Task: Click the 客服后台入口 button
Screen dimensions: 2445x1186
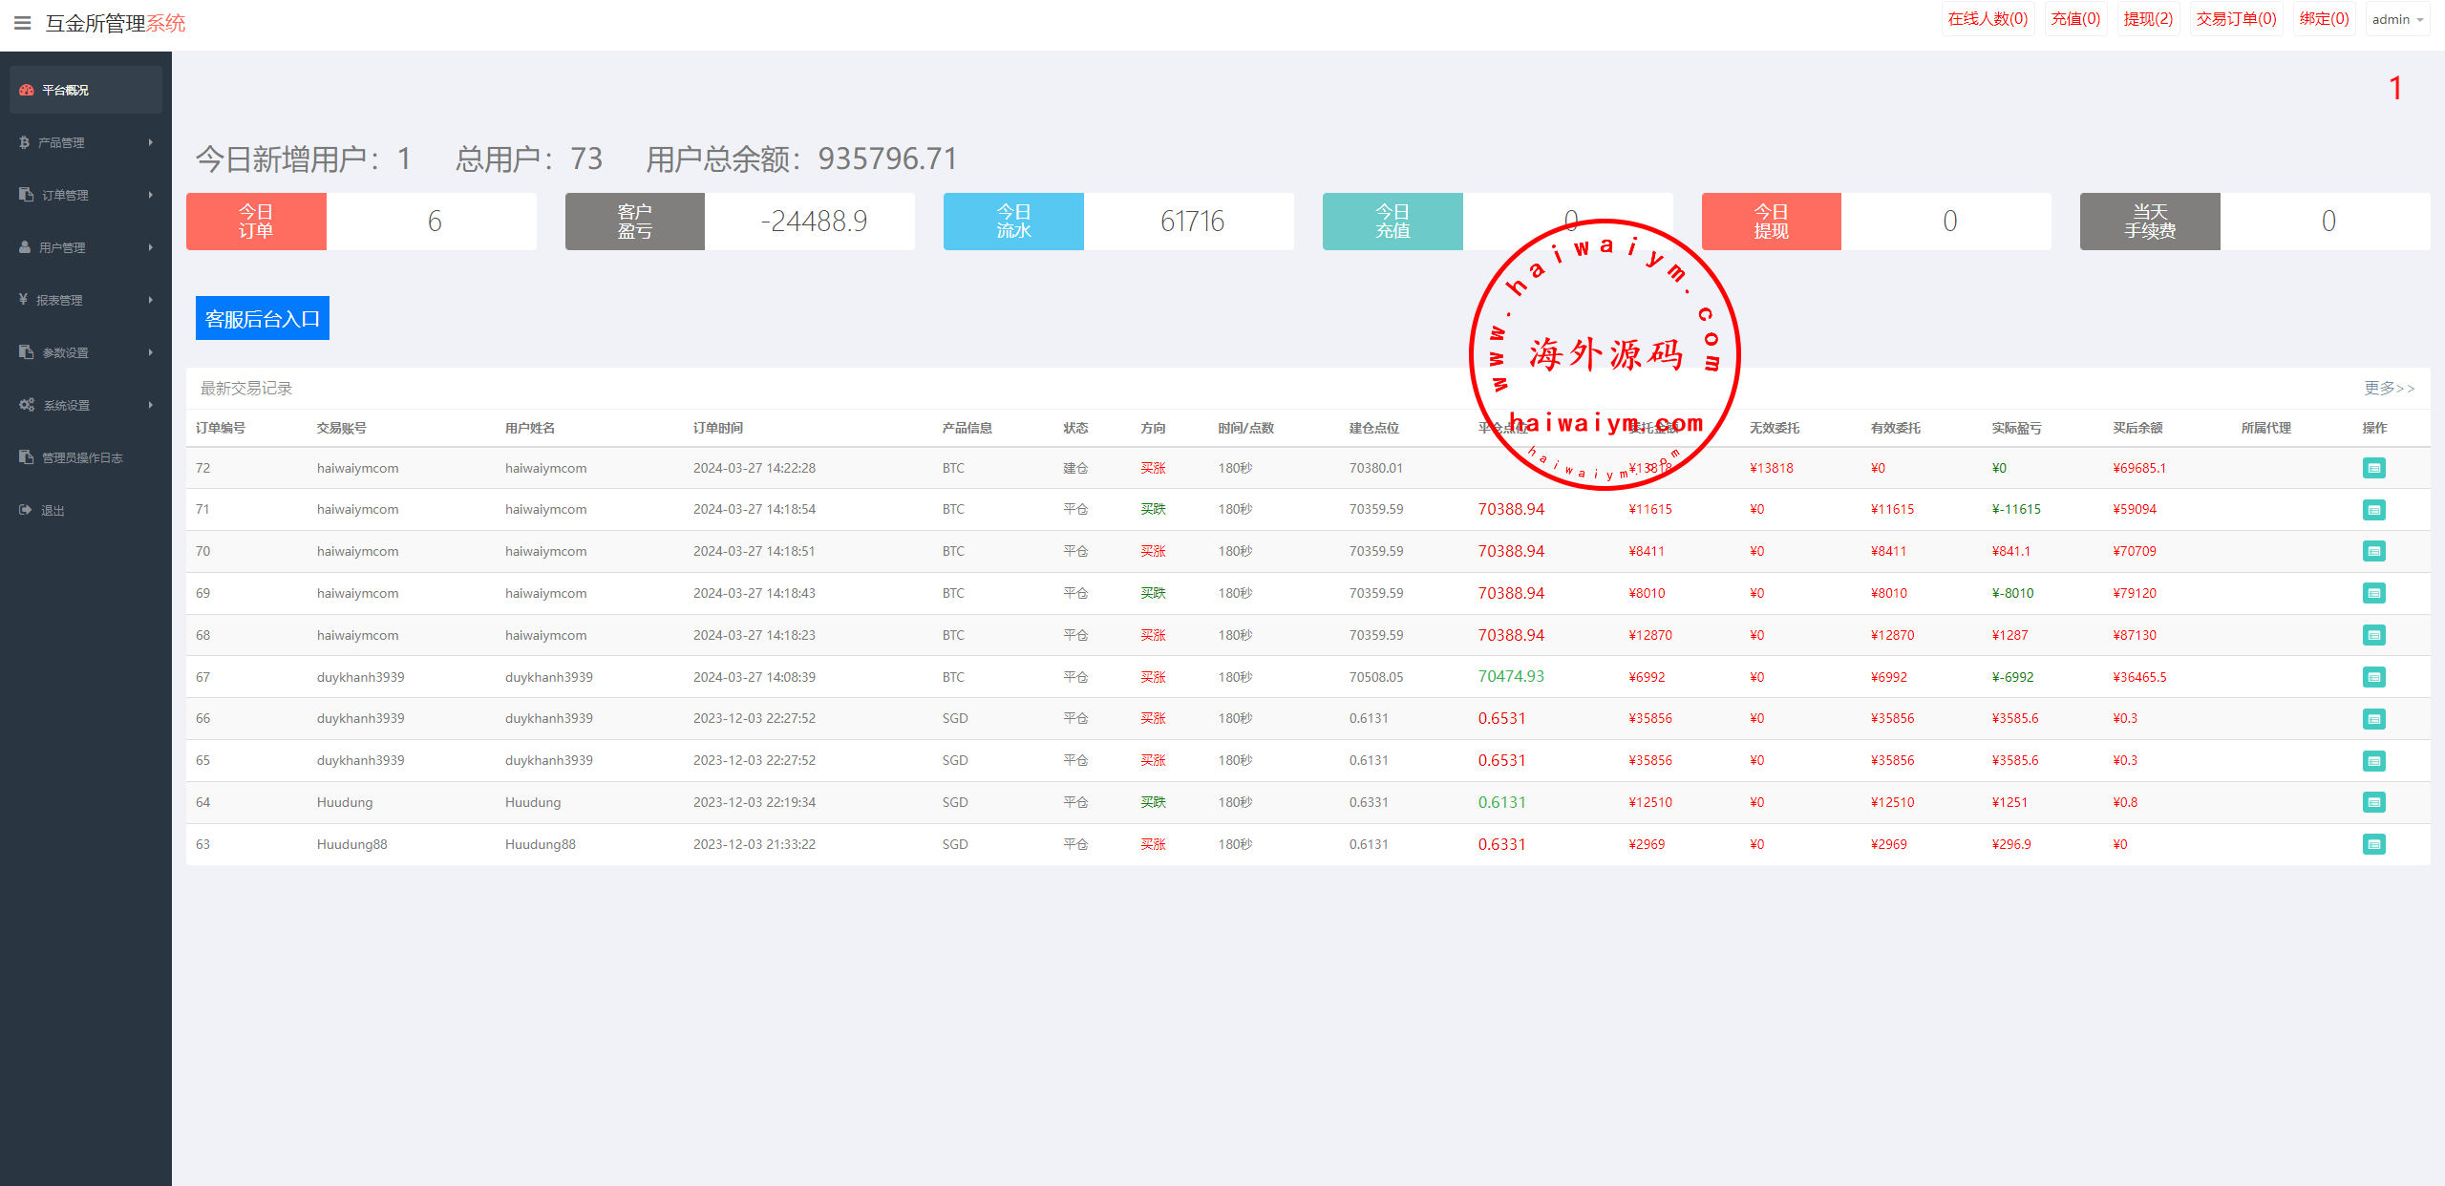Action: point(263,318)
